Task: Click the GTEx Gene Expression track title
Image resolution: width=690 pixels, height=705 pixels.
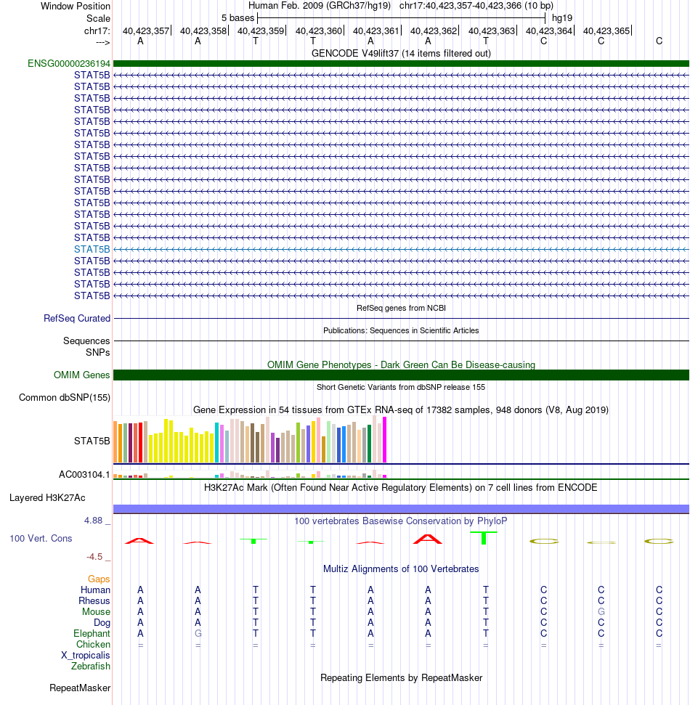Action: 401,409
